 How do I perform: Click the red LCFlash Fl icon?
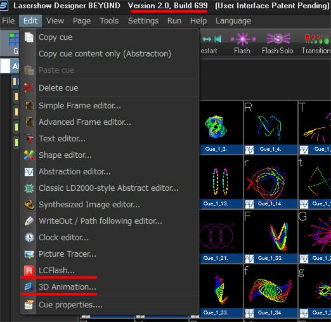pyautogui.click(x=29, y=271)
